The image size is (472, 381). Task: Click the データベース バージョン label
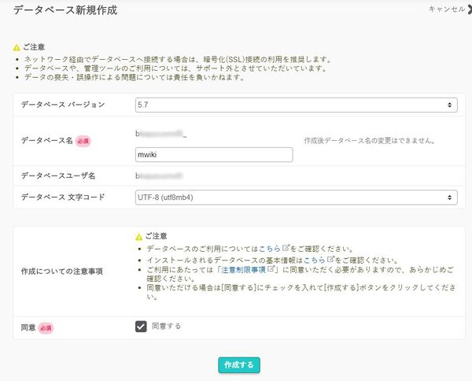(x=63, y=105)
